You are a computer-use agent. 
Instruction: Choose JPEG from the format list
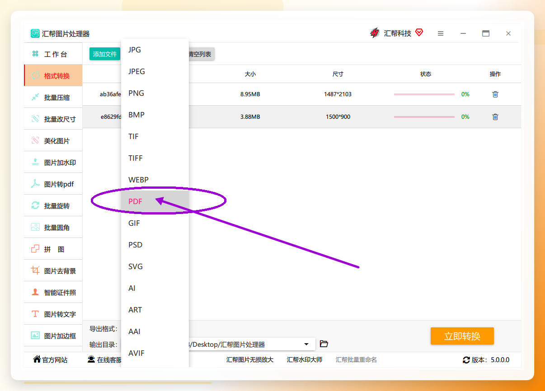155,71
